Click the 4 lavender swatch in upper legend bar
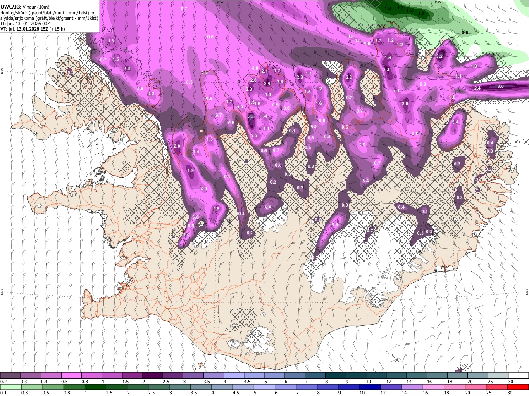This screenshot has height=396, width=529. (x=233, y=375)
